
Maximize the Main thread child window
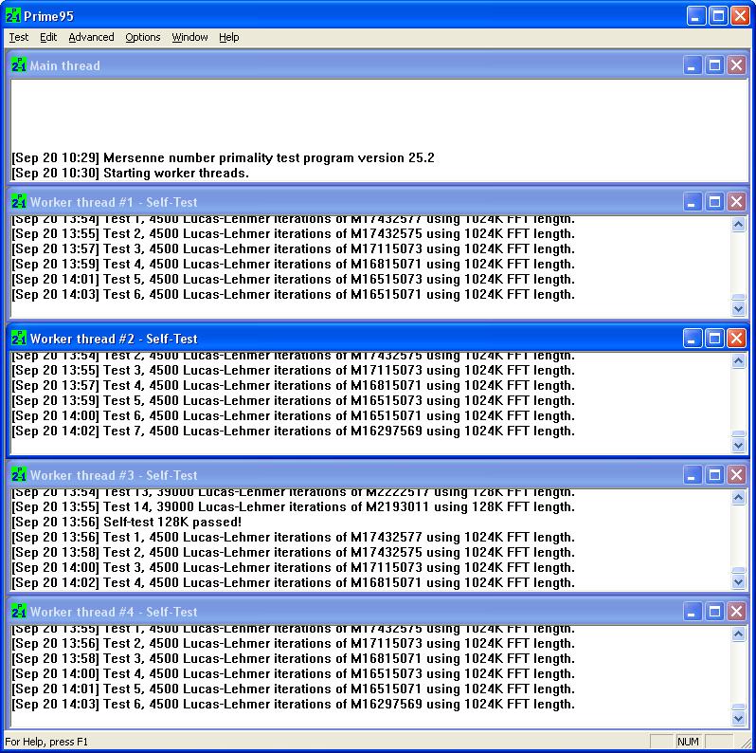(714, 65)
